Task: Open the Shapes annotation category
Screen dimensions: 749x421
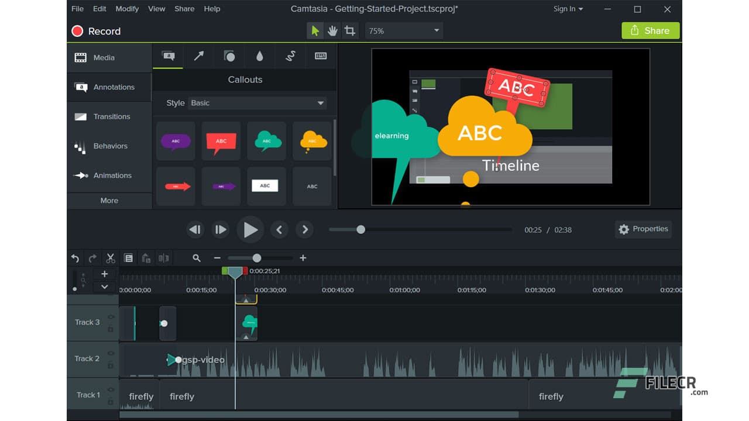Action: pyautogui.click(x=229, y=56)
